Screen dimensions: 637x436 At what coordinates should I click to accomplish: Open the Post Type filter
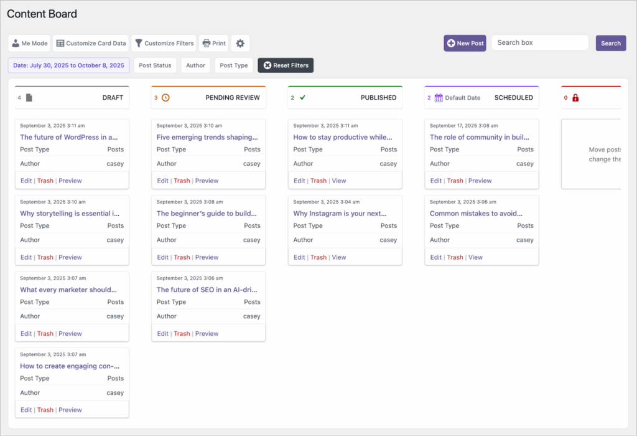point(233,65)
